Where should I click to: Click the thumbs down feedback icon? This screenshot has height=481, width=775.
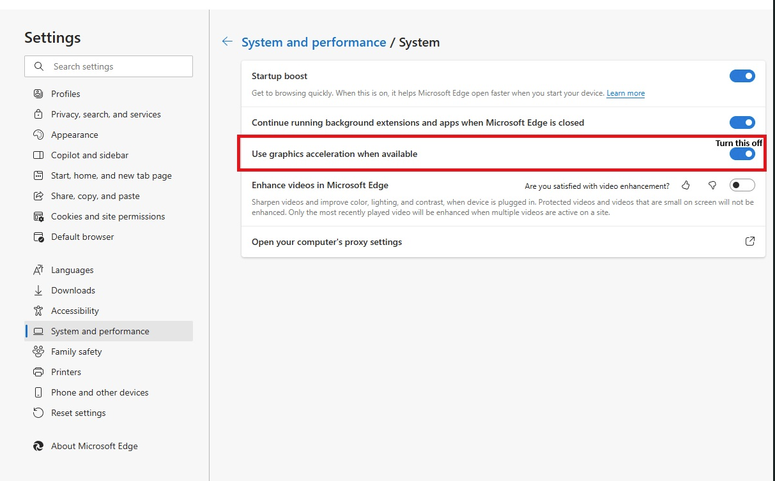pos(712,186)
